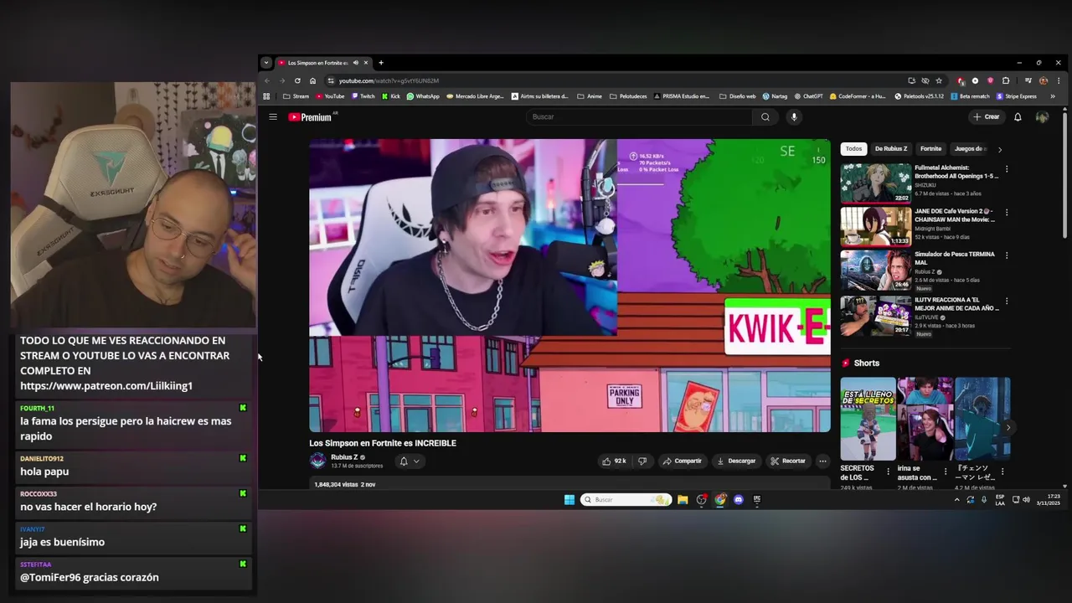Viewport: 1072px width, 603px height.
Task: Like the video showing 92 k
Action: click(613, 461)
